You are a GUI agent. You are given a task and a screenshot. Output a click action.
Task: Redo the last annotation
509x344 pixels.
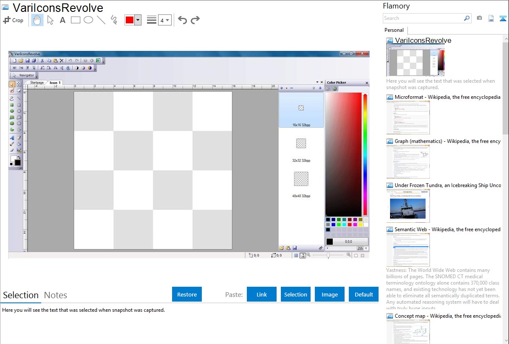[x=195, y=20]
